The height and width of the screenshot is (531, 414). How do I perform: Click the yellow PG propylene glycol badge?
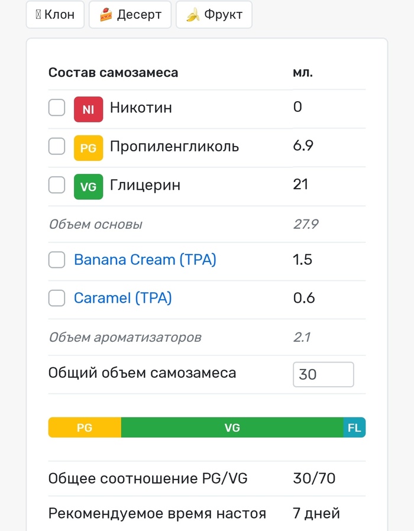click(x=89, y=148)
